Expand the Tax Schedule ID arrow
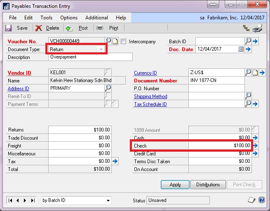Image resolution: width=270 pixels, height=211 pixels. [x=255, y=104]
